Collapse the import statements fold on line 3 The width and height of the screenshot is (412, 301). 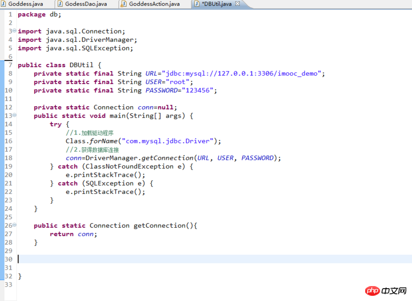[x=14, y=31]
